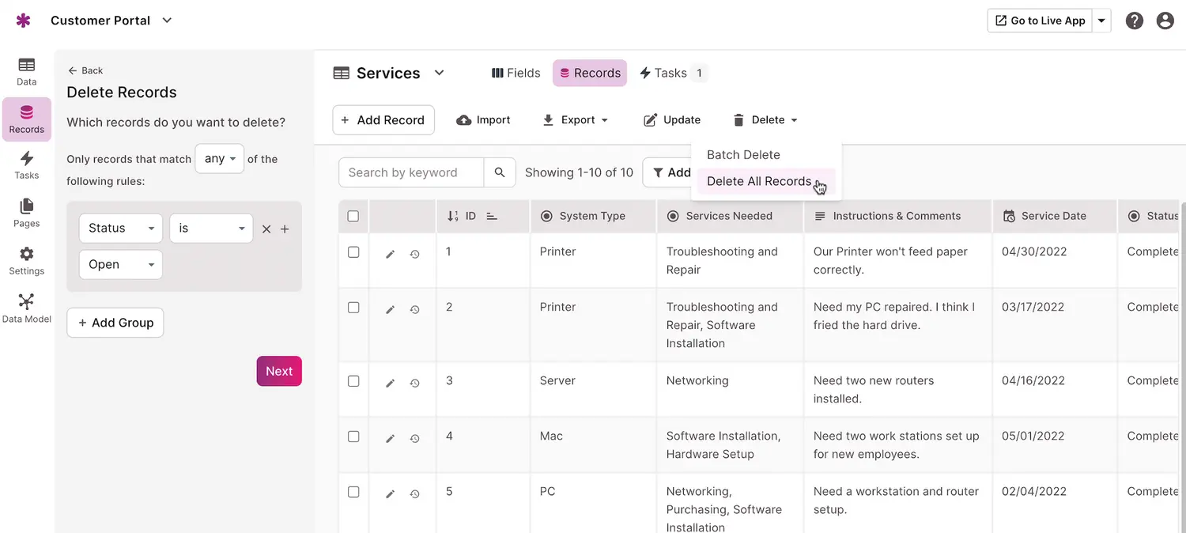Click the help question mark icon
Image resolution: width=1186 pixels, height=533 pixels.
coord(1135,21)
